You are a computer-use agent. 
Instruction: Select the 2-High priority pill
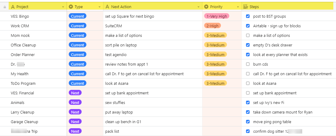[x=212, y=26]
